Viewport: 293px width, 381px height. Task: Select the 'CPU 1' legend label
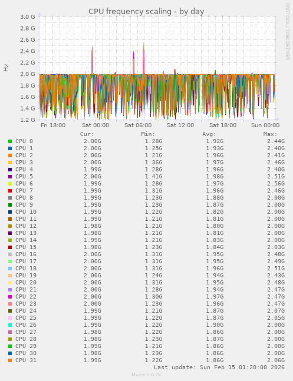click(24, 148)
